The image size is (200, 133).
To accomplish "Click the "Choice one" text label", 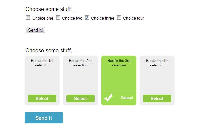I will point(43,18).
